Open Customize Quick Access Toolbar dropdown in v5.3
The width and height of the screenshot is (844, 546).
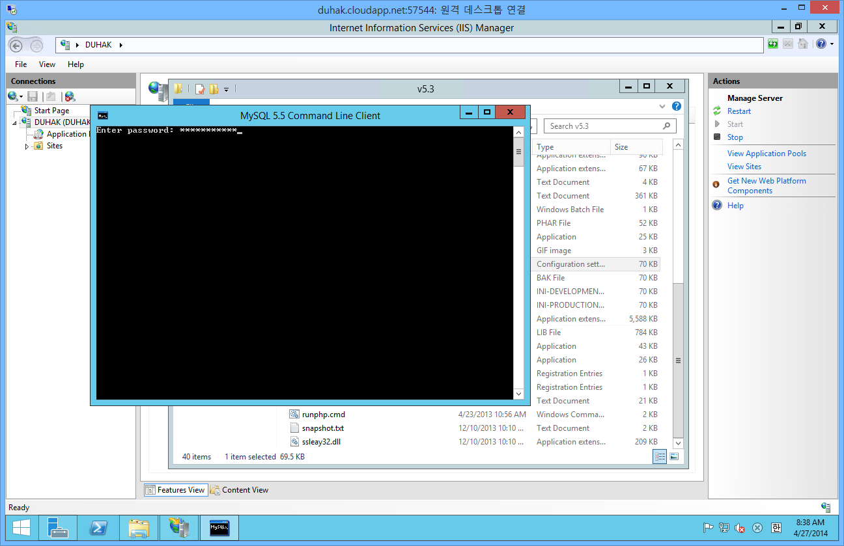coord(226,89)
